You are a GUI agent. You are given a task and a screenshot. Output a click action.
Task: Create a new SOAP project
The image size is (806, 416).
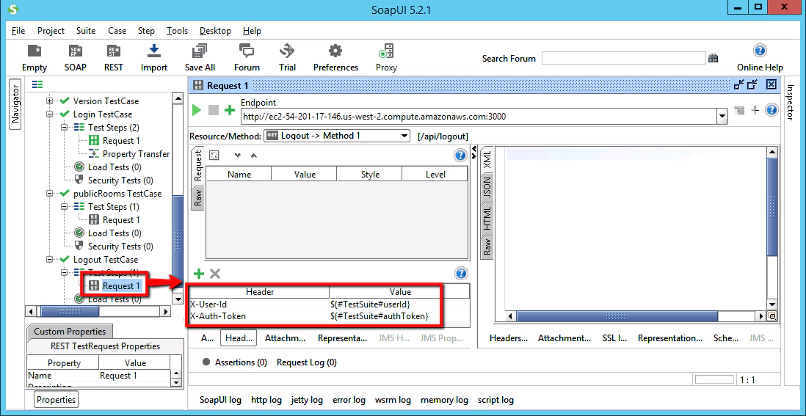pos(76,57)
